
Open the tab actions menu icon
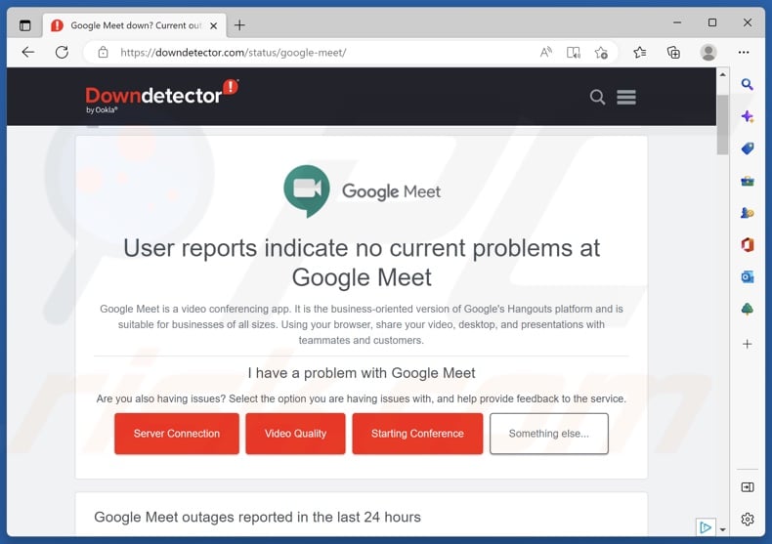point(24,25)
